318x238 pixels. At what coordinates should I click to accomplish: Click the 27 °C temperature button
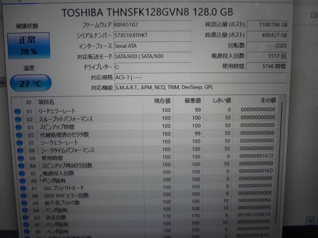tap(31, 83)
